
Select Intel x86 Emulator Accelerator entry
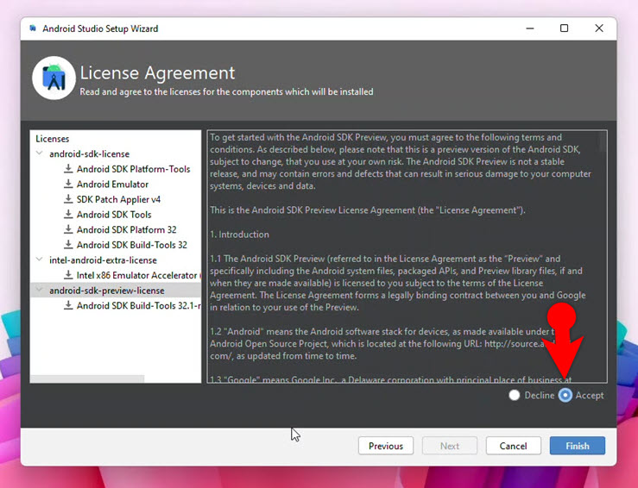click(x=138, y=275)
